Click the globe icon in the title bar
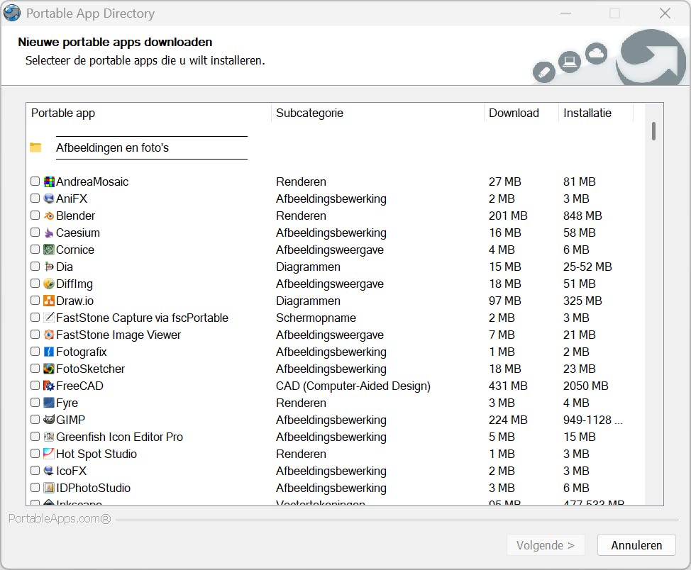 pos(12,13)
